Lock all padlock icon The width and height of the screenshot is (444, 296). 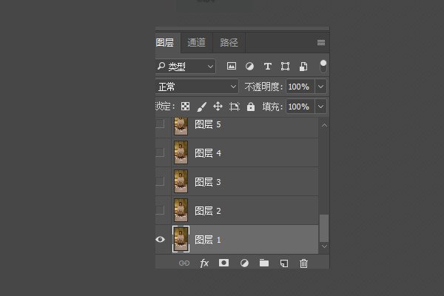tap(251, 107)
